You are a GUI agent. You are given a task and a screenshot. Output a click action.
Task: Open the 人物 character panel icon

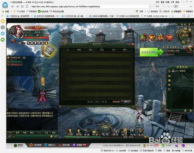[x=70, y=132]
